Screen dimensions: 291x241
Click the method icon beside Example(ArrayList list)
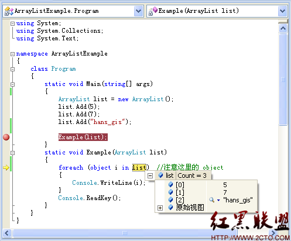click(153, 11)
